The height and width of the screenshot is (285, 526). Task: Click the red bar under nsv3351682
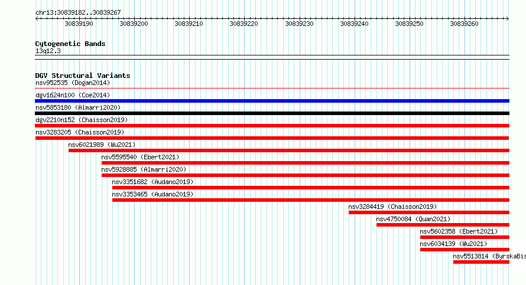pos(311,188)
